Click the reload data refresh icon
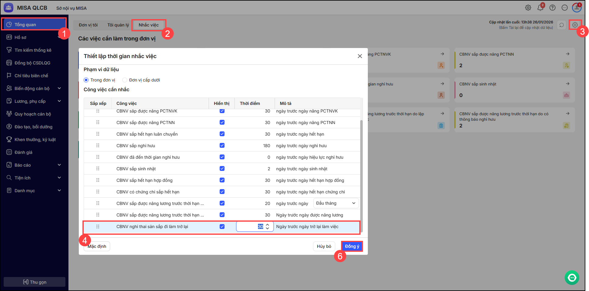The height and width of the screenshot is (291, 589). click(562, 25)
